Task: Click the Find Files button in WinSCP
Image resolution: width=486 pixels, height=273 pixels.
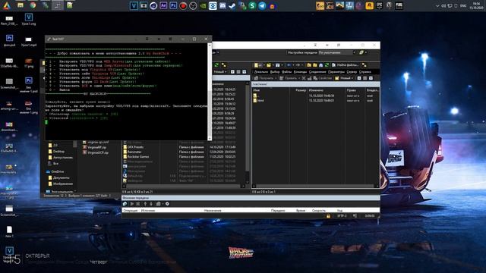Action: [x=346, y=65]
